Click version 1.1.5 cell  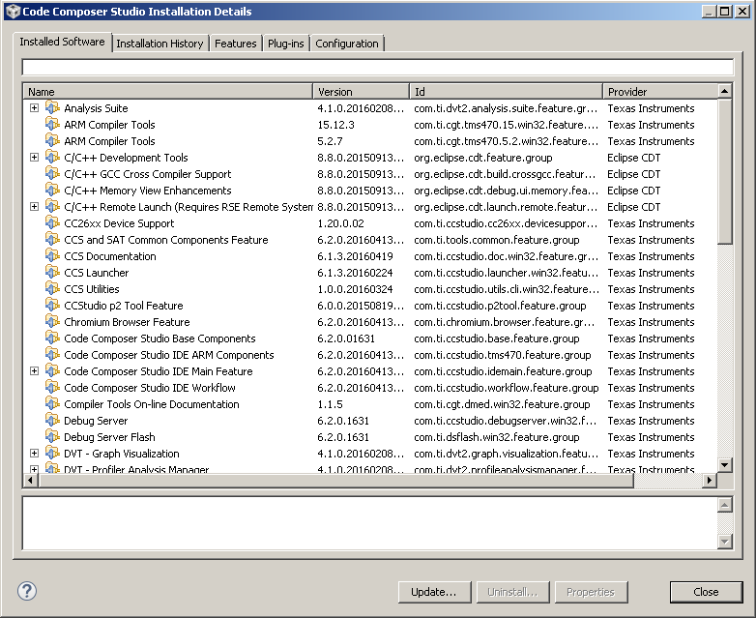(x=330, y=404)
